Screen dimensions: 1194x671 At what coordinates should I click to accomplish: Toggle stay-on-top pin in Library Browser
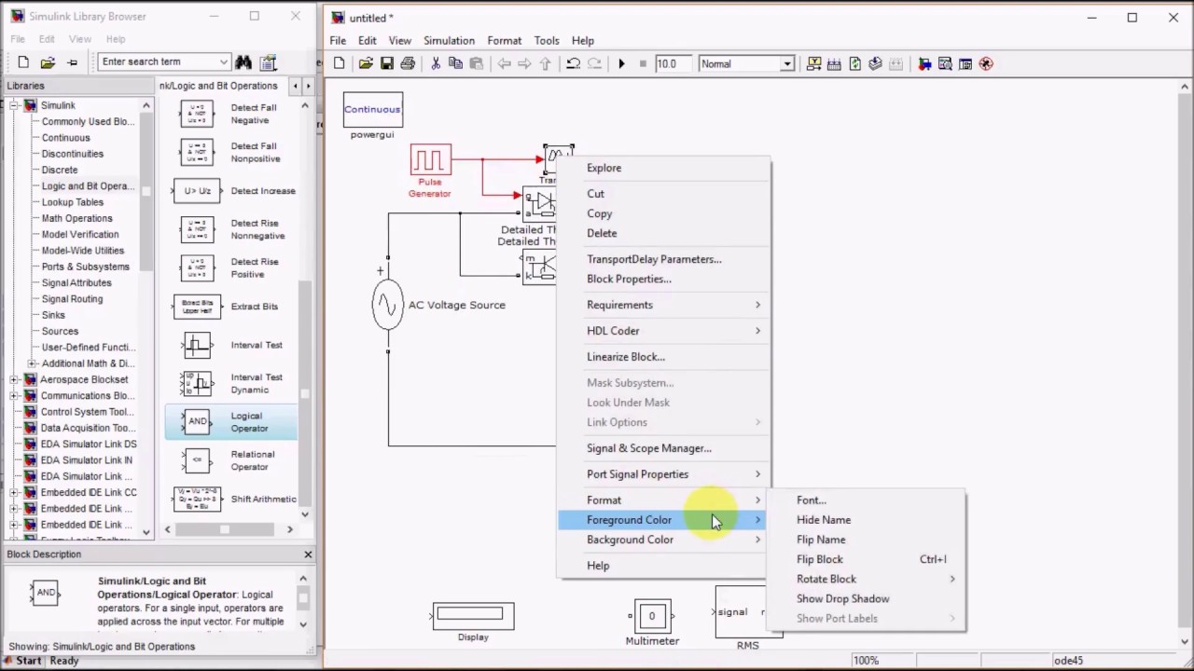72,62
